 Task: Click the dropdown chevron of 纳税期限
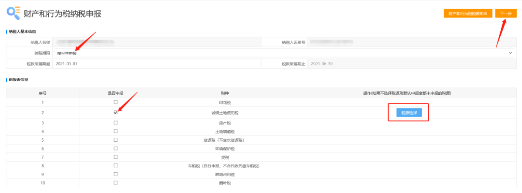click(x=510, y=53)
